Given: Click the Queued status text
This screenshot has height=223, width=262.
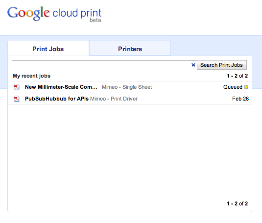Looking at the screenshot, I should click(x=233, y=87).
